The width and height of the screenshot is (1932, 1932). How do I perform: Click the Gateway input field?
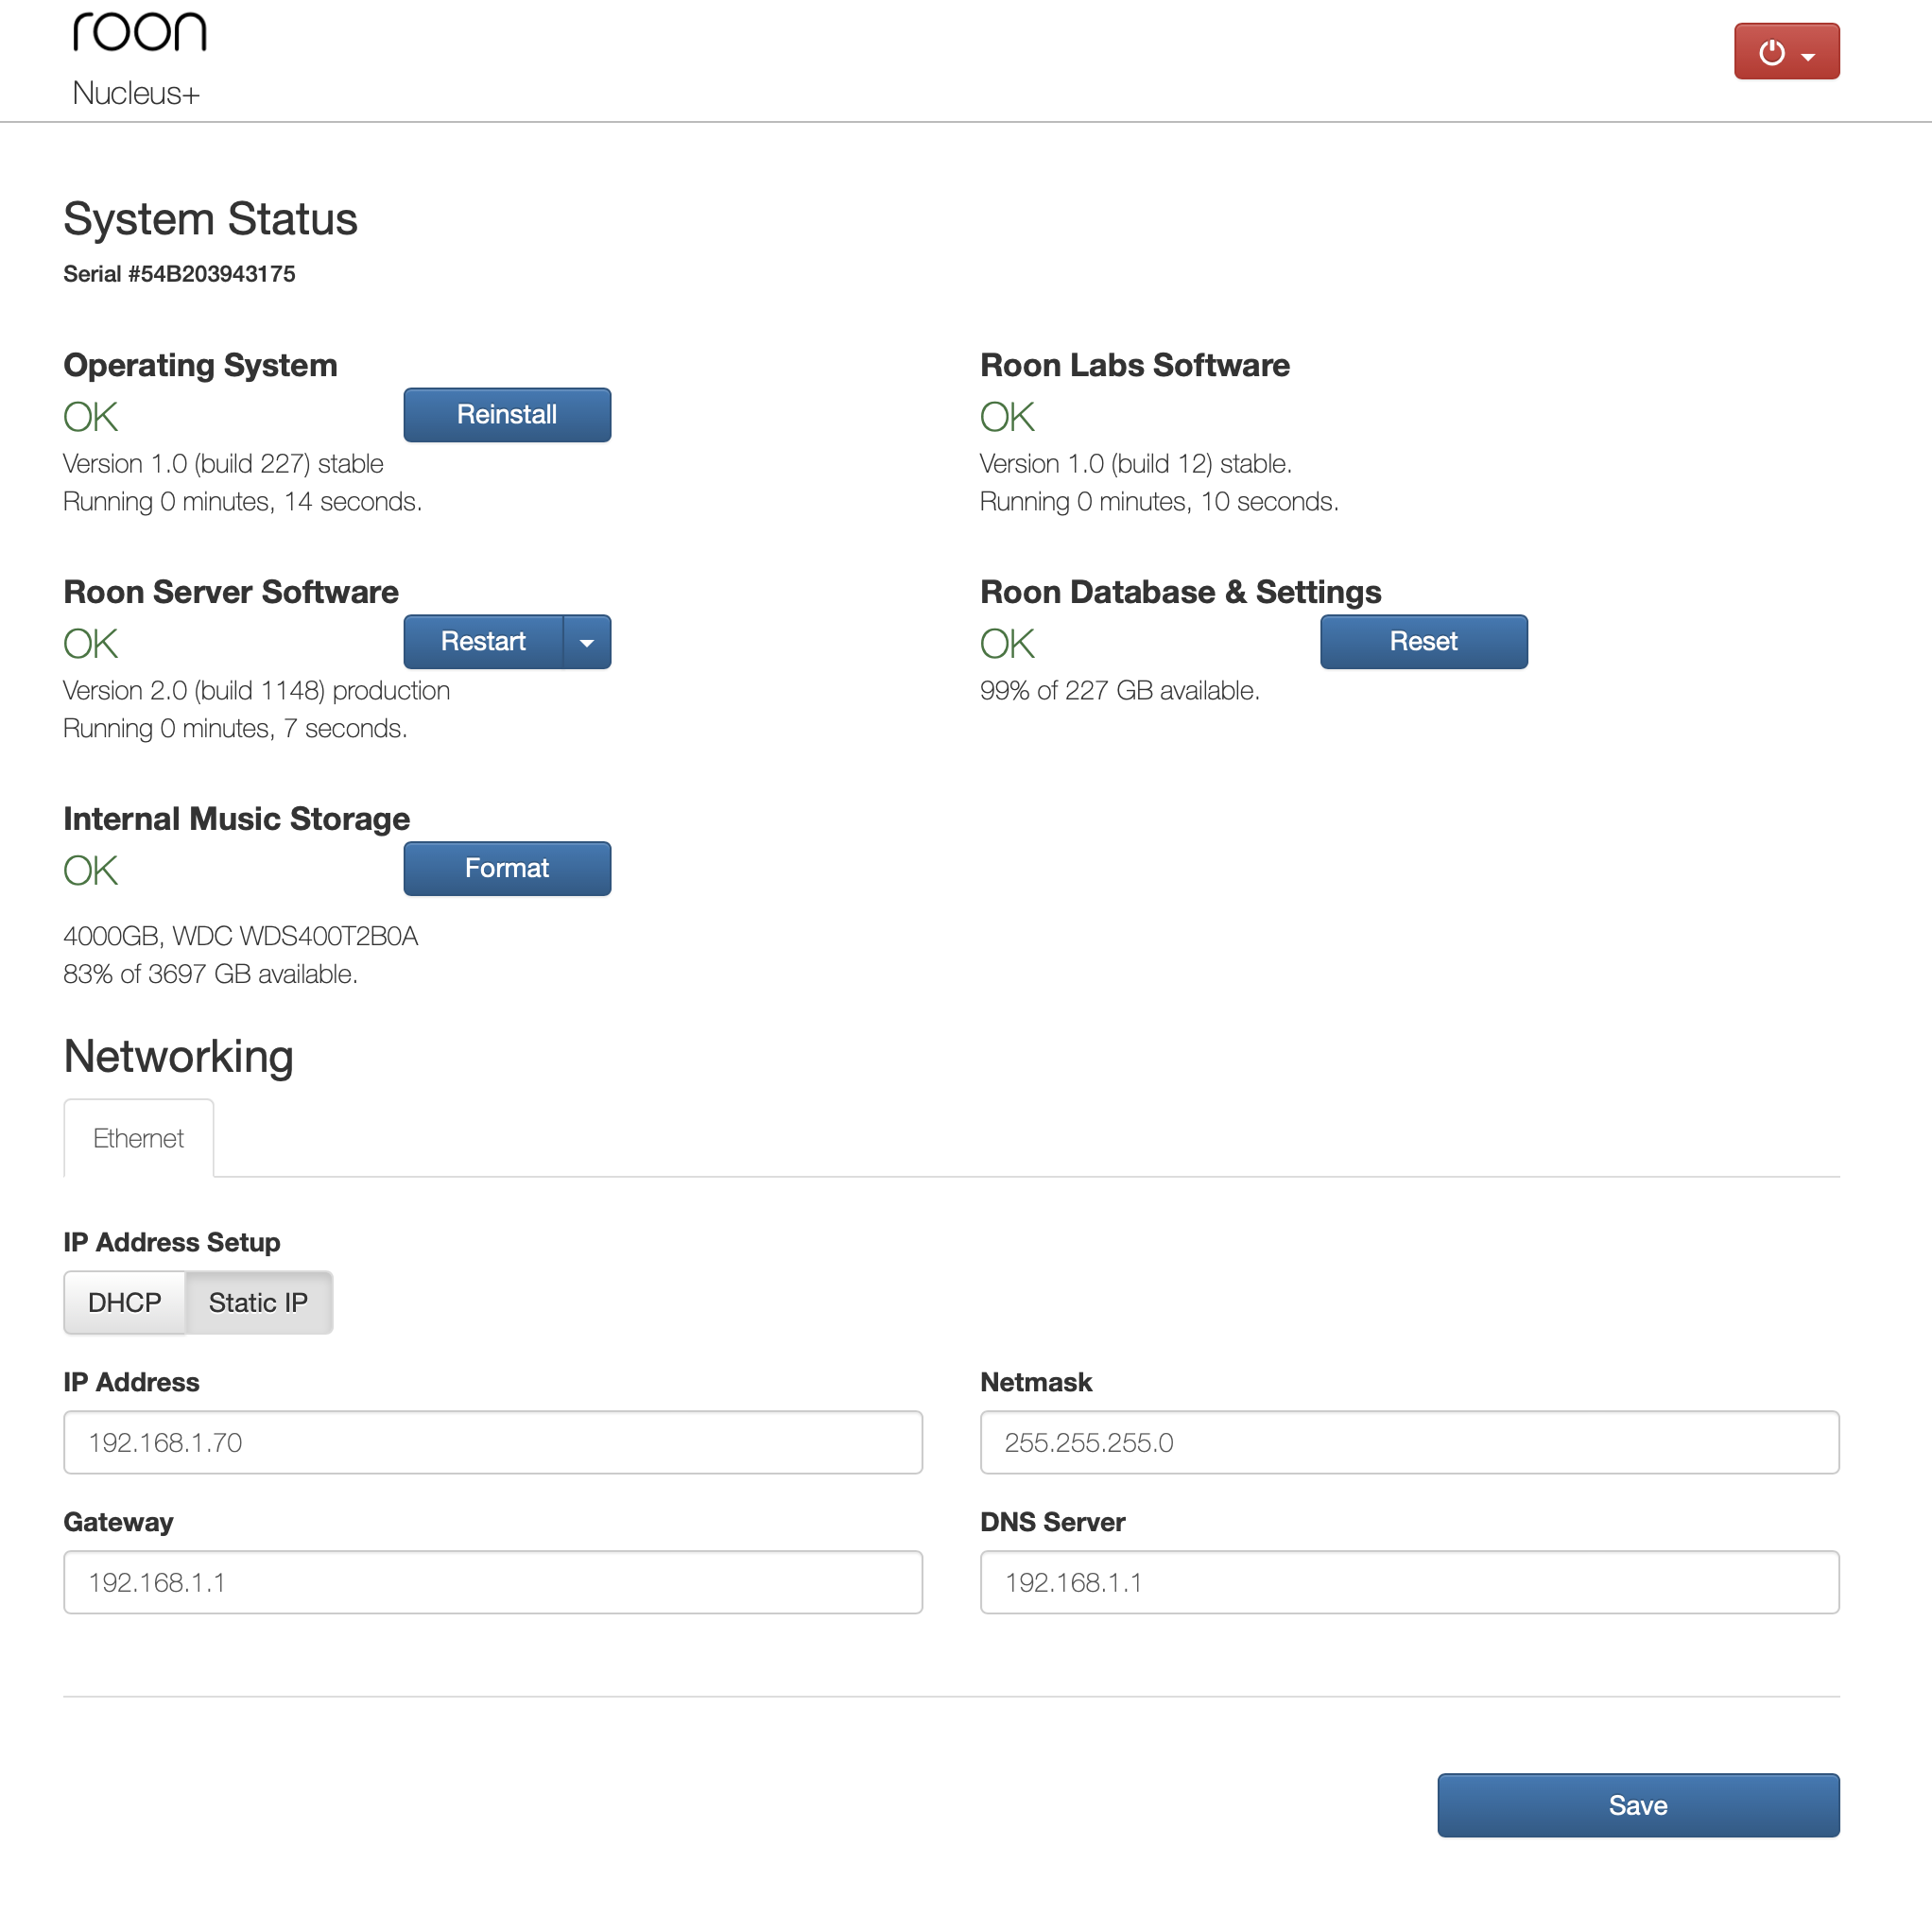coord(492,1582)
